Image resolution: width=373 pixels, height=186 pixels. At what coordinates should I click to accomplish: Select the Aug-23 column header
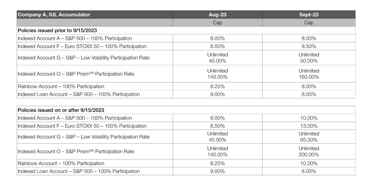[x=217, y=15]
